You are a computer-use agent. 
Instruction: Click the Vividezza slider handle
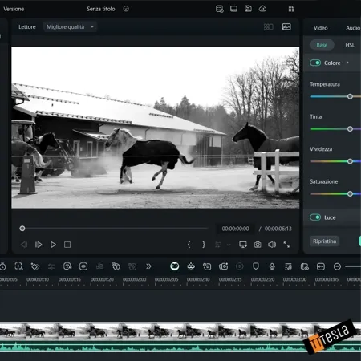[350, 161]
